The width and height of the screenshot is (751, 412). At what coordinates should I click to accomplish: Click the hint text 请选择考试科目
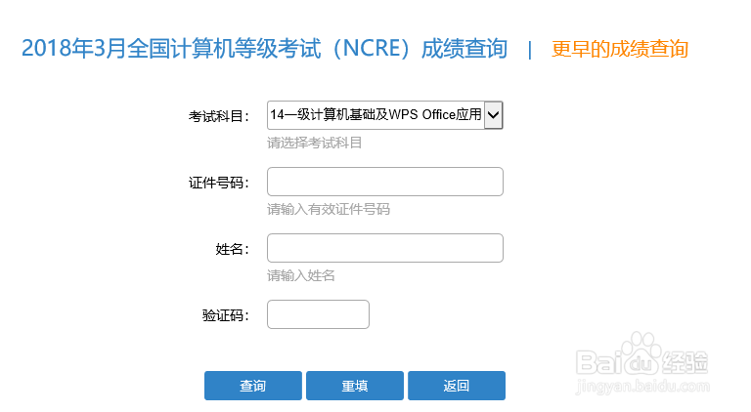315,143
